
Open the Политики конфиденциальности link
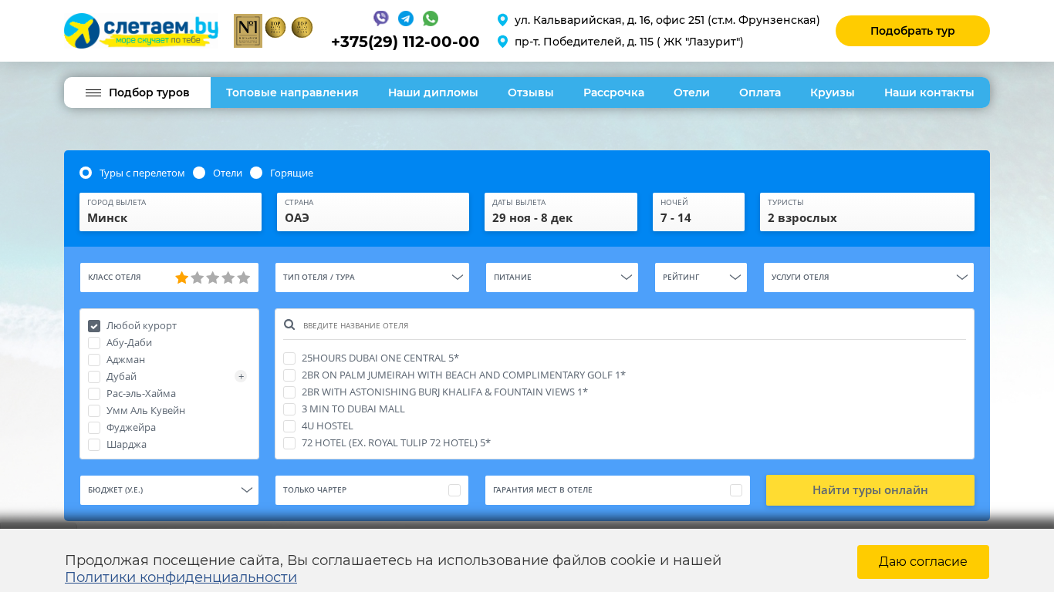[x=181, y=577]
